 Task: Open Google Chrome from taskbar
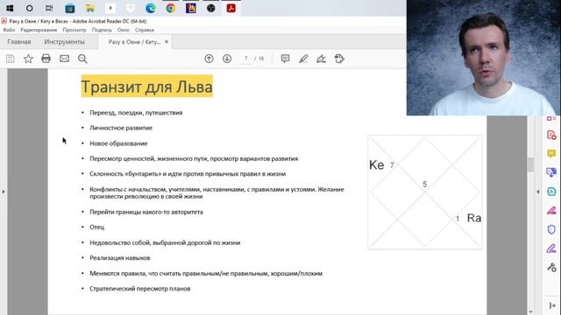coord(171,8)
